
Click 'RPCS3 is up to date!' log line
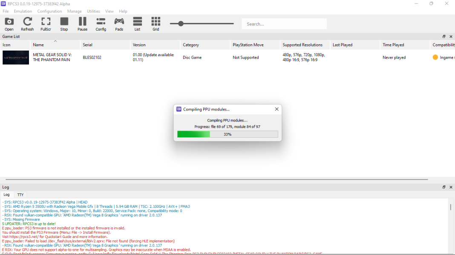point(29,224)
